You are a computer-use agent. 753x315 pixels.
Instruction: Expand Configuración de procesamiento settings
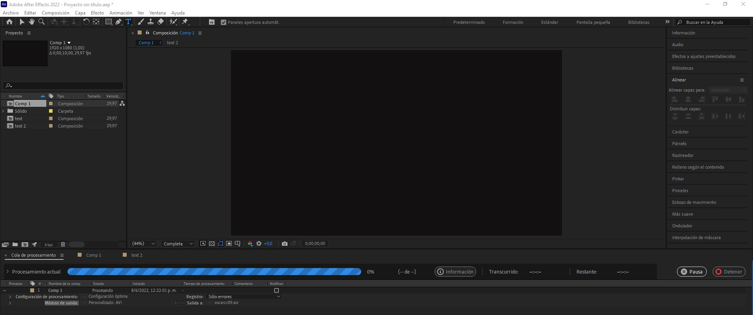[10, 297]
